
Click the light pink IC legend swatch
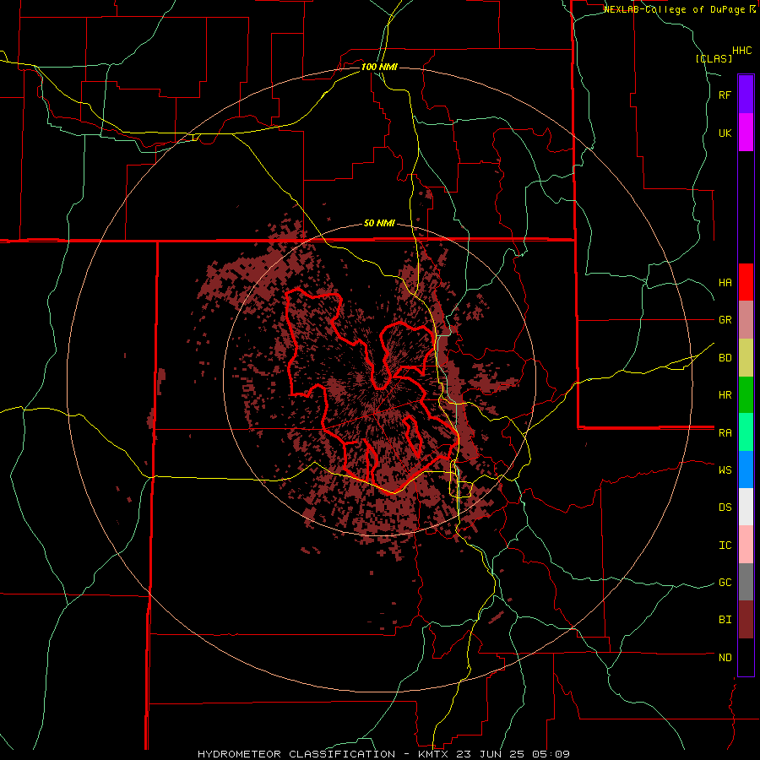point(746,545)
